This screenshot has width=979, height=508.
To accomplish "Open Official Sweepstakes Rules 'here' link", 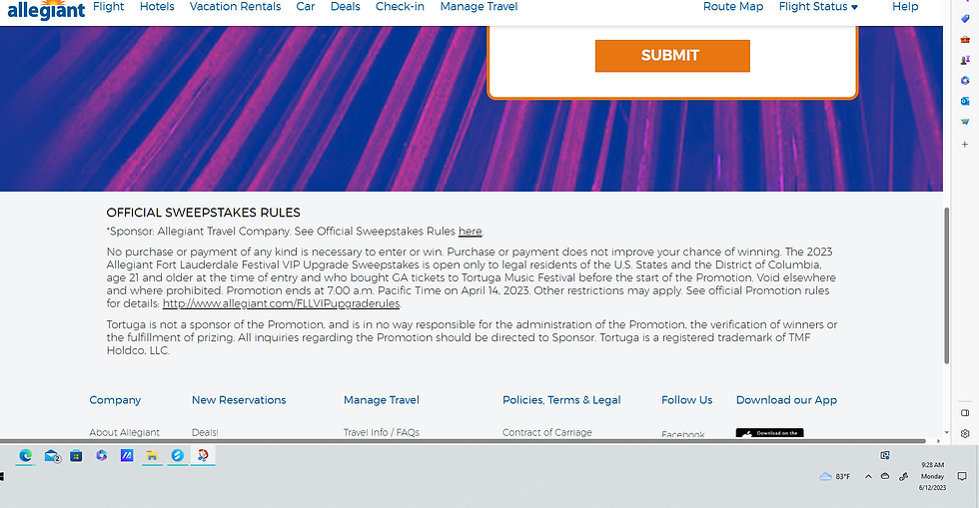I will [x=471, y=232].
